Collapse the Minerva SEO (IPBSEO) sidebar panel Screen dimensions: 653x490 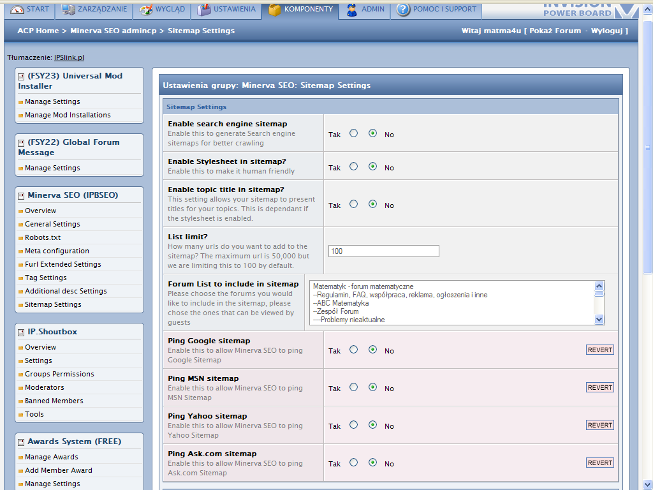[21, 196]
